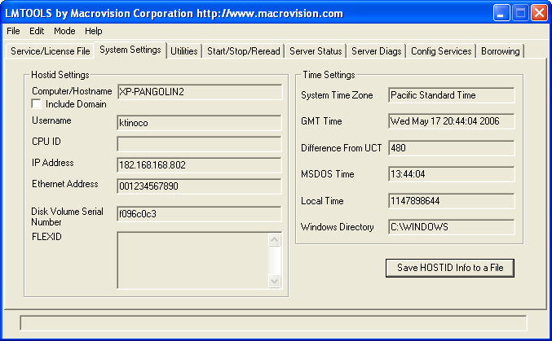Open the File menu
552x341 pixels.
tap(13, 31)
